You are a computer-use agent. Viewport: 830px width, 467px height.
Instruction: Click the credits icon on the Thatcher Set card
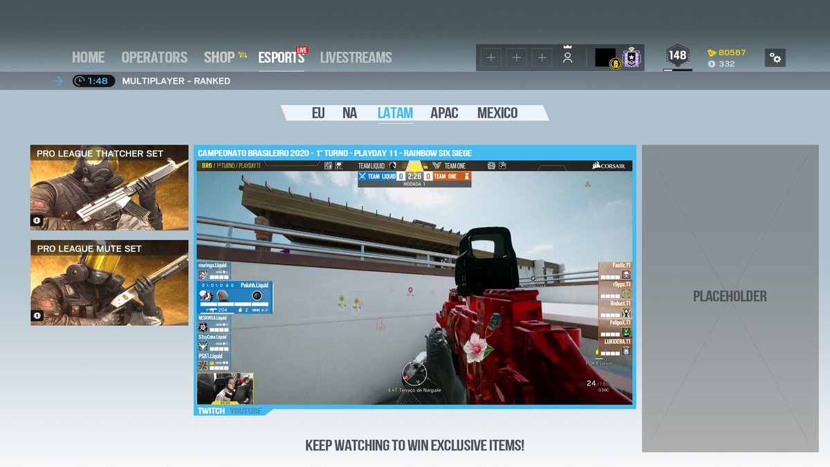[37, 221]
